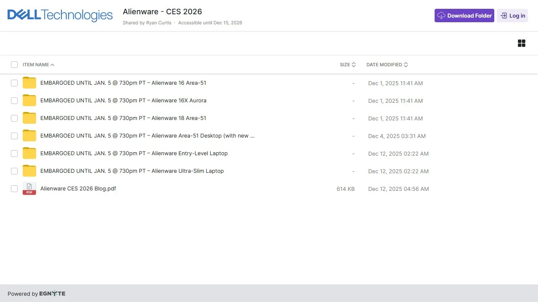Open the Alienware 18 Area-51 folder icon
This screenshot has width=538, height=302.
(29, 118)
